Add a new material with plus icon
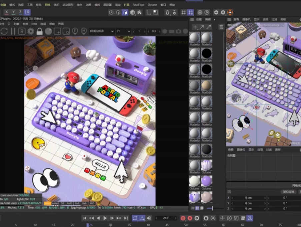This screenshot has width=301, height=227. click(x=195, y=27)
